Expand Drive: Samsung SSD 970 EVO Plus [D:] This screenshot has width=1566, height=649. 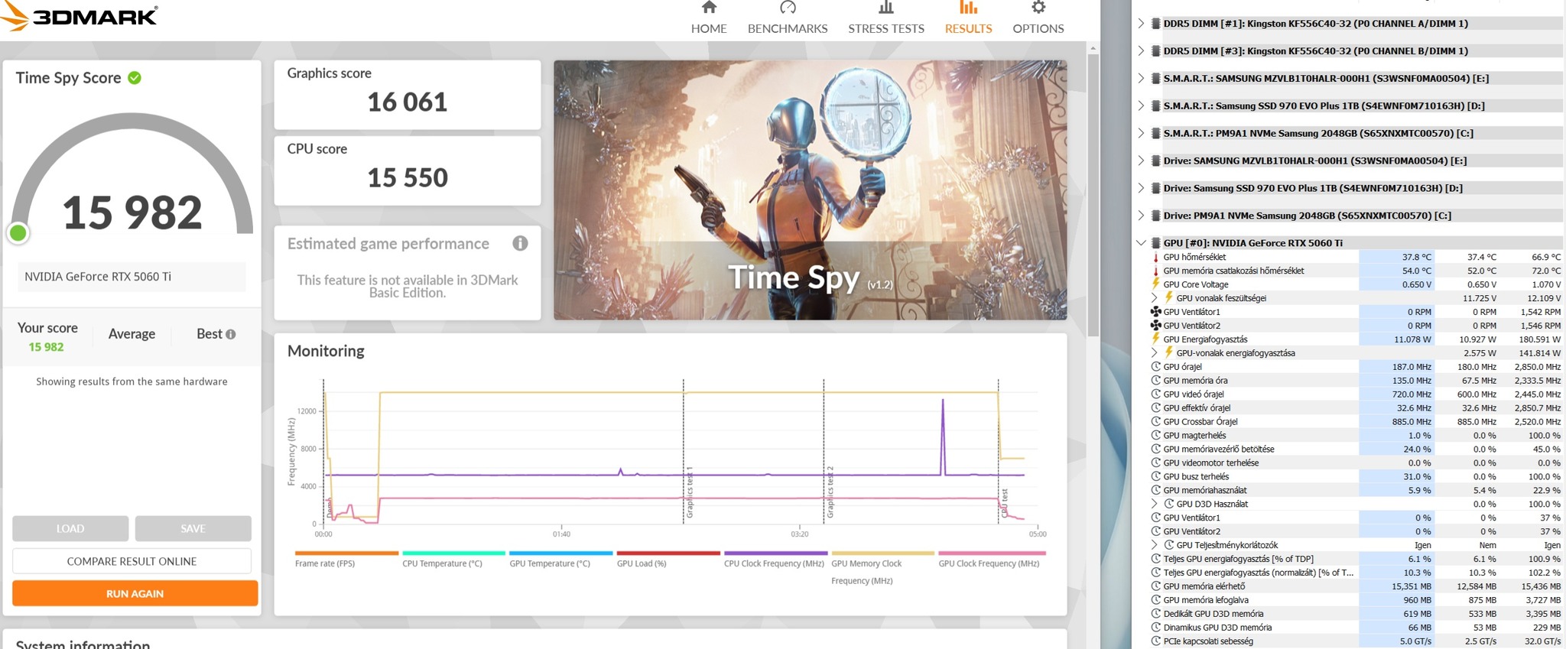coord(1141,188)
